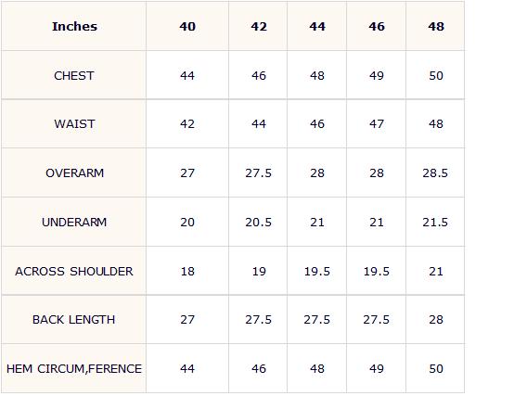Image resolution: width=527 pixels, height=396 pixels.
Task: Select across shoulder value 19 for size 42
Action: (259, 271)
